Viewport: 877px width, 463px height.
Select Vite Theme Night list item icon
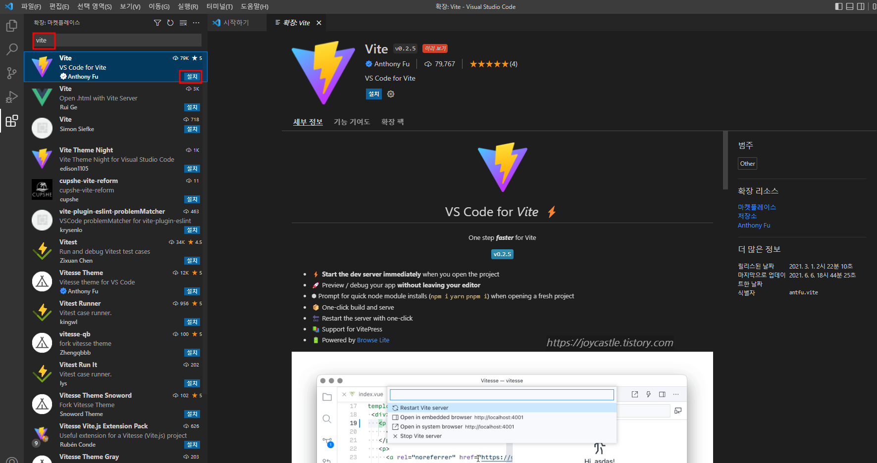[42, 159]
